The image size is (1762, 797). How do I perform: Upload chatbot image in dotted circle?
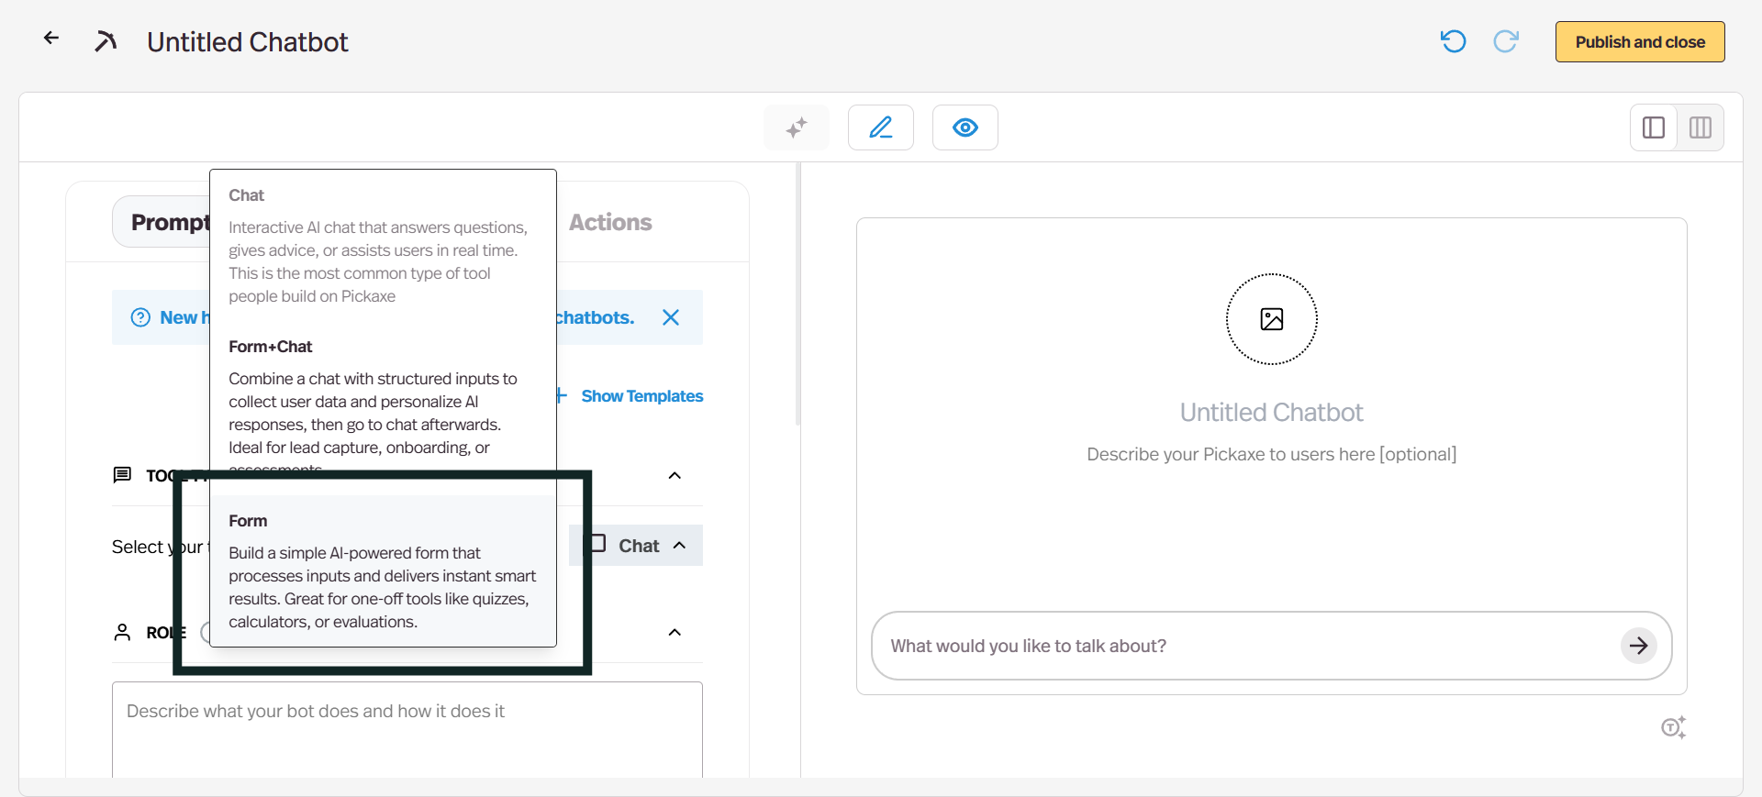point(1271,319)
